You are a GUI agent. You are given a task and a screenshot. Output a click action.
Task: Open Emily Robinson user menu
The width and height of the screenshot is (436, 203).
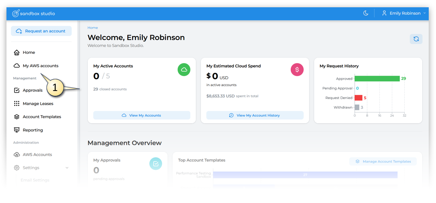[x=404, y=13]
